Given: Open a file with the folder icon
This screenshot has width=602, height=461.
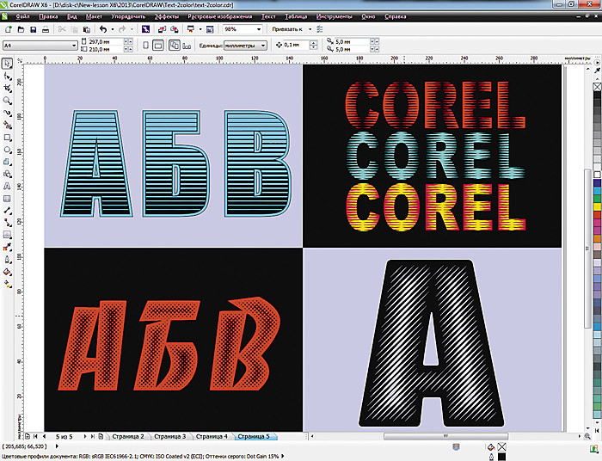Looking at the screenshot, I should (x=21, y=29).
